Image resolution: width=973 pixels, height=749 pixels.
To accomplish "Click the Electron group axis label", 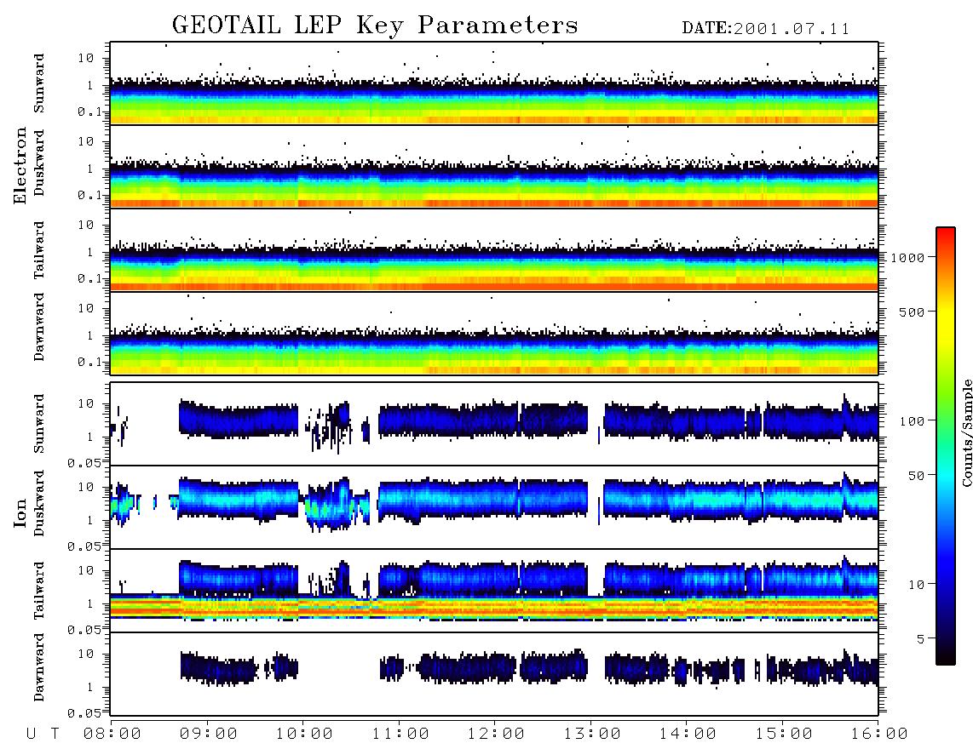I will (20, 166).
